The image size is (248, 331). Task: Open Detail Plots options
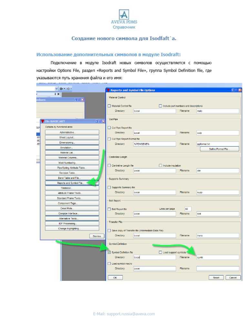72,208
